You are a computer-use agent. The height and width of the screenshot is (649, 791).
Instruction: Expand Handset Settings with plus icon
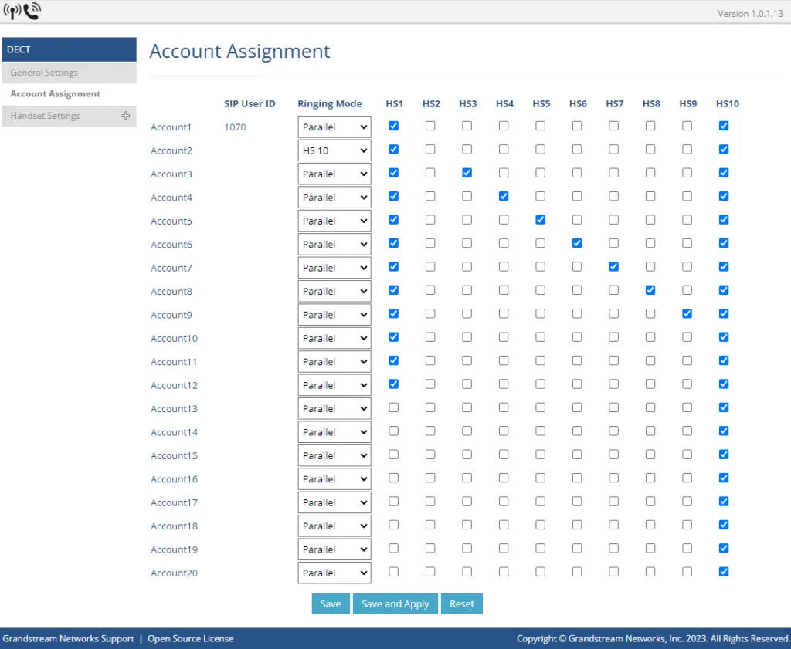click(x=126, y=116)
